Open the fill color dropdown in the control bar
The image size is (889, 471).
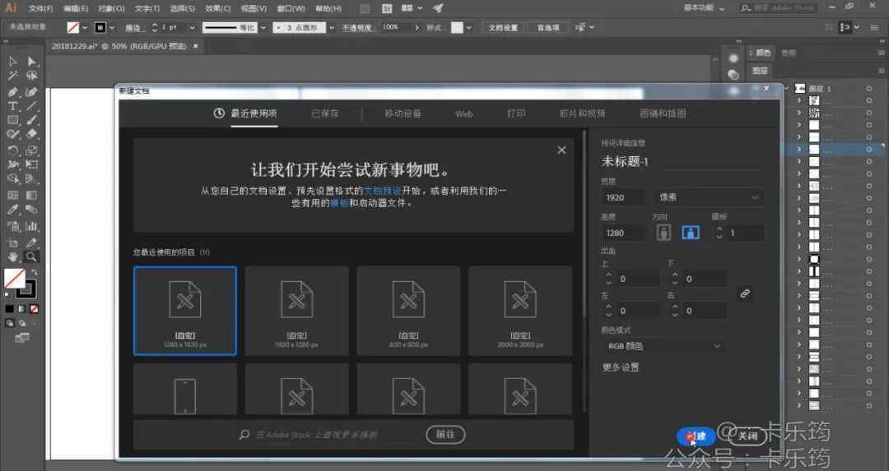pyautogui.click(x=85, y=27)
